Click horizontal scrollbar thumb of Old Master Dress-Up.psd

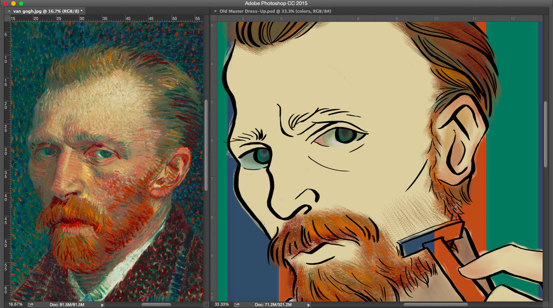(435, 305)
